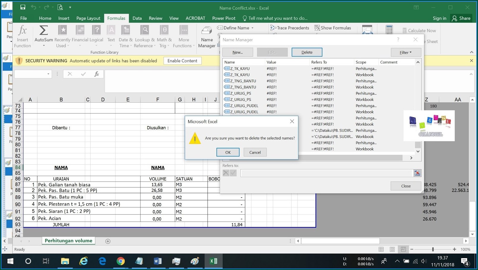Open Google Chrome from the taskbar
The height and width of the screenshot is (270, 478).
121,261
